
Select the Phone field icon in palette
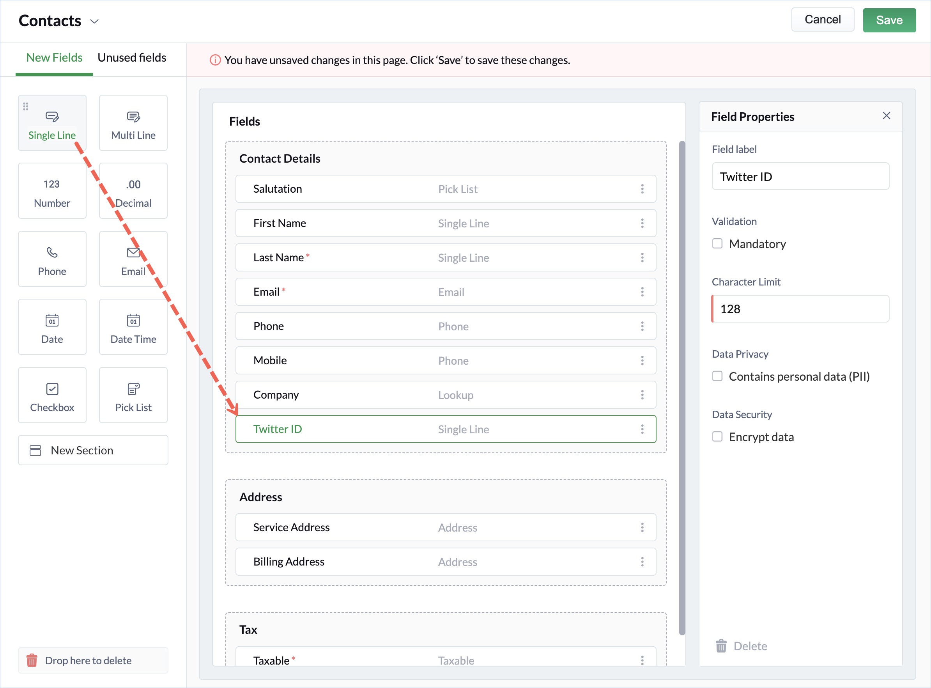click(52, 252)
